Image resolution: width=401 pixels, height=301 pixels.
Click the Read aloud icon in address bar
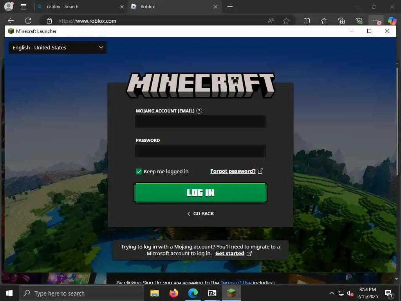click(x=271, y=21)
